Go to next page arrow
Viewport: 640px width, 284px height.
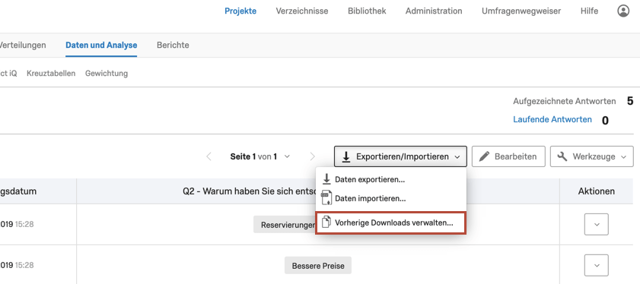coord(312,156)
